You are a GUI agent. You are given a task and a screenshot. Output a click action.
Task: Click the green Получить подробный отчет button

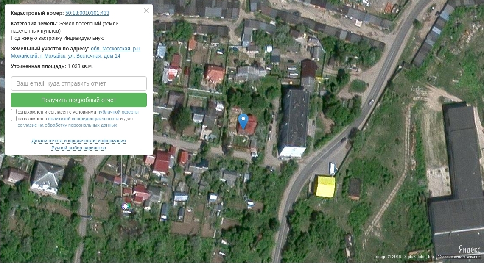pyautogui.click(x=79, y=100)
